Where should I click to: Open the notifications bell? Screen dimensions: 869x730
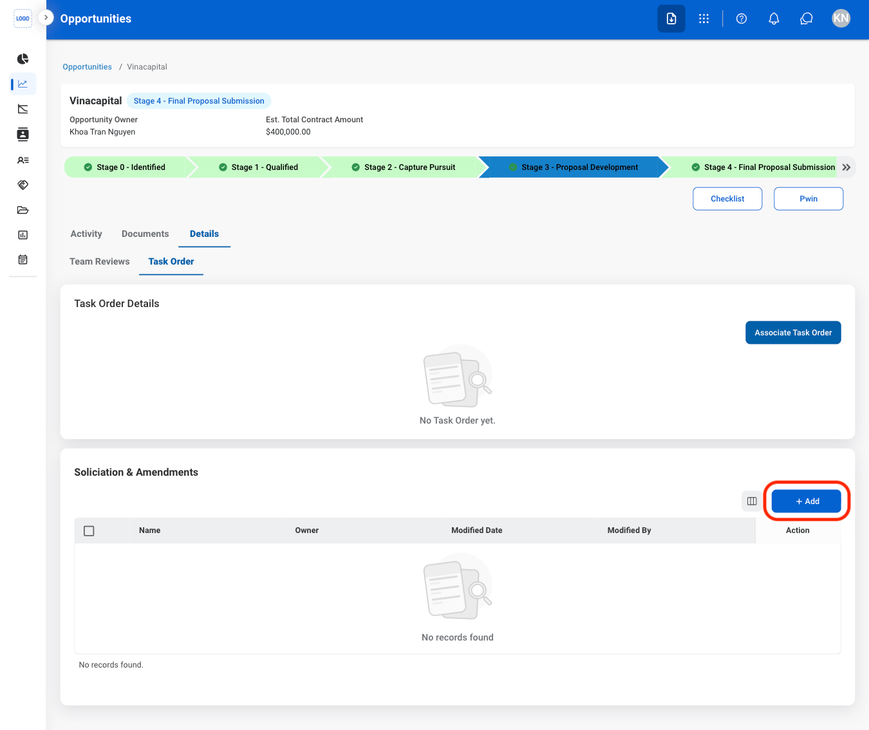pyautogui.click(x=774, y=19)
